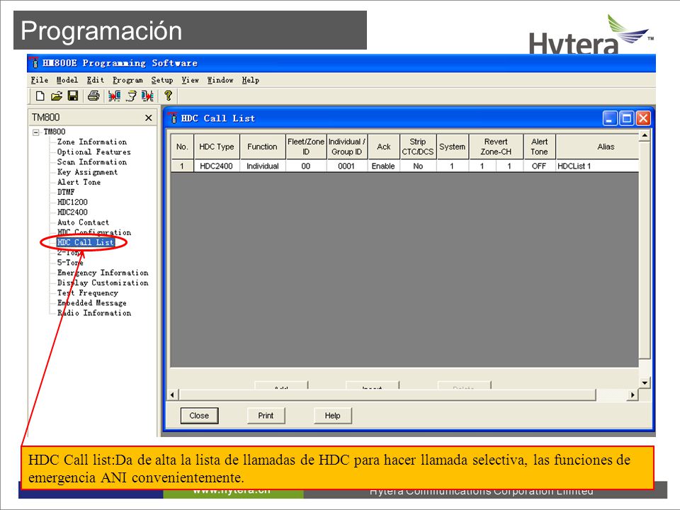Click the New file toolbar icon
Screen dimensions: 680x510
[40, 96]
